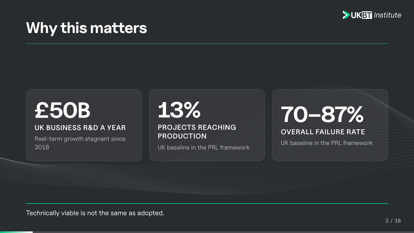Click 'Real-term growth stagnant since 2018' text
Screen dimensions: 414x233
click(x=80, y=143)
